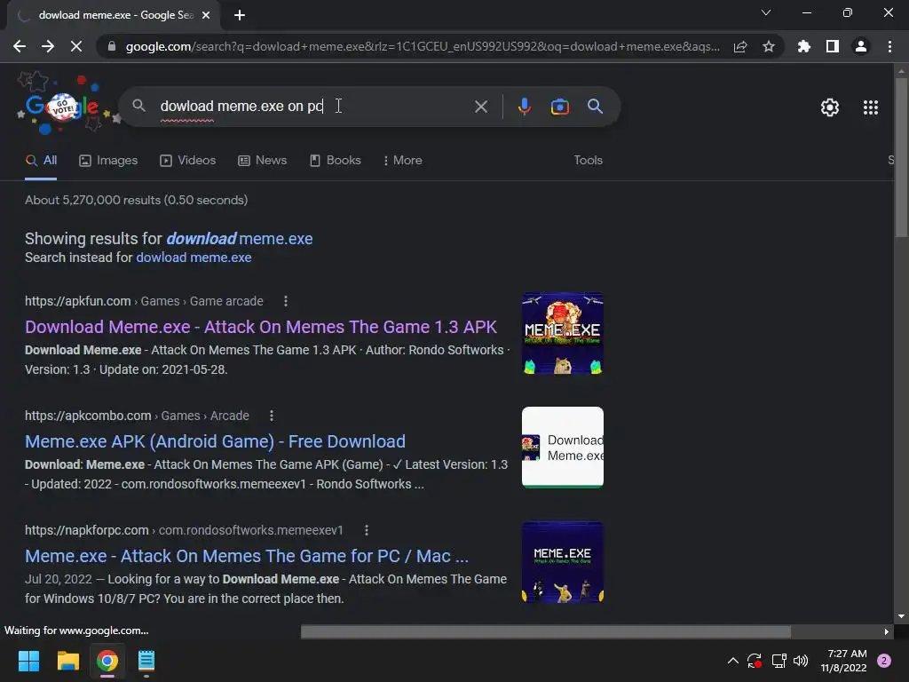Open Meme.exe APK Android Game result
Viewport: 909px width, 682px height.
pos(215,441)
